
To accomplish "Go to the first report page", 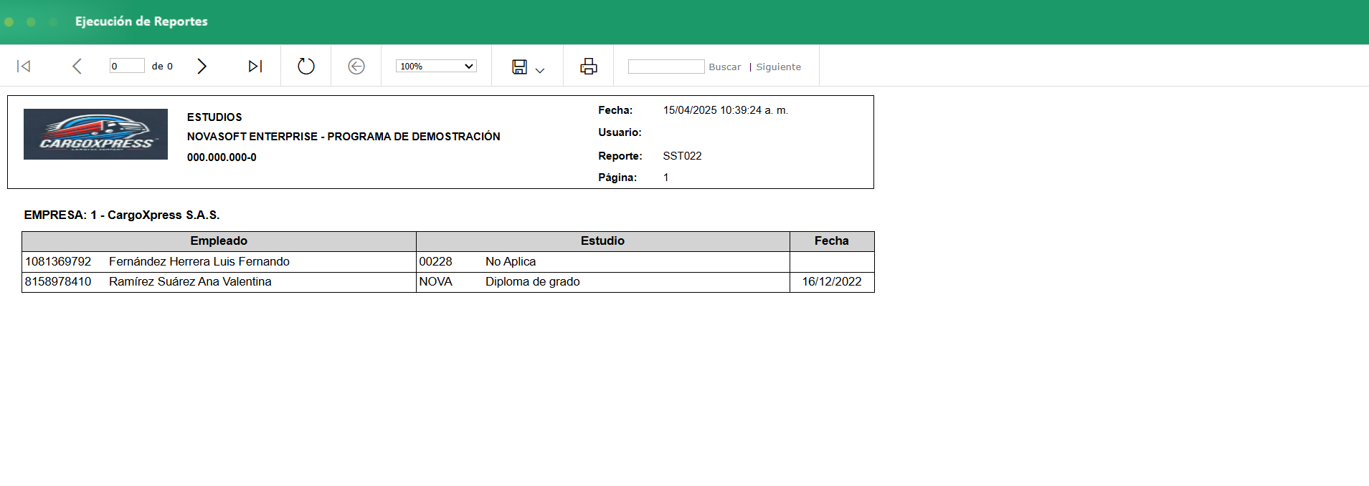I will 24,67.
